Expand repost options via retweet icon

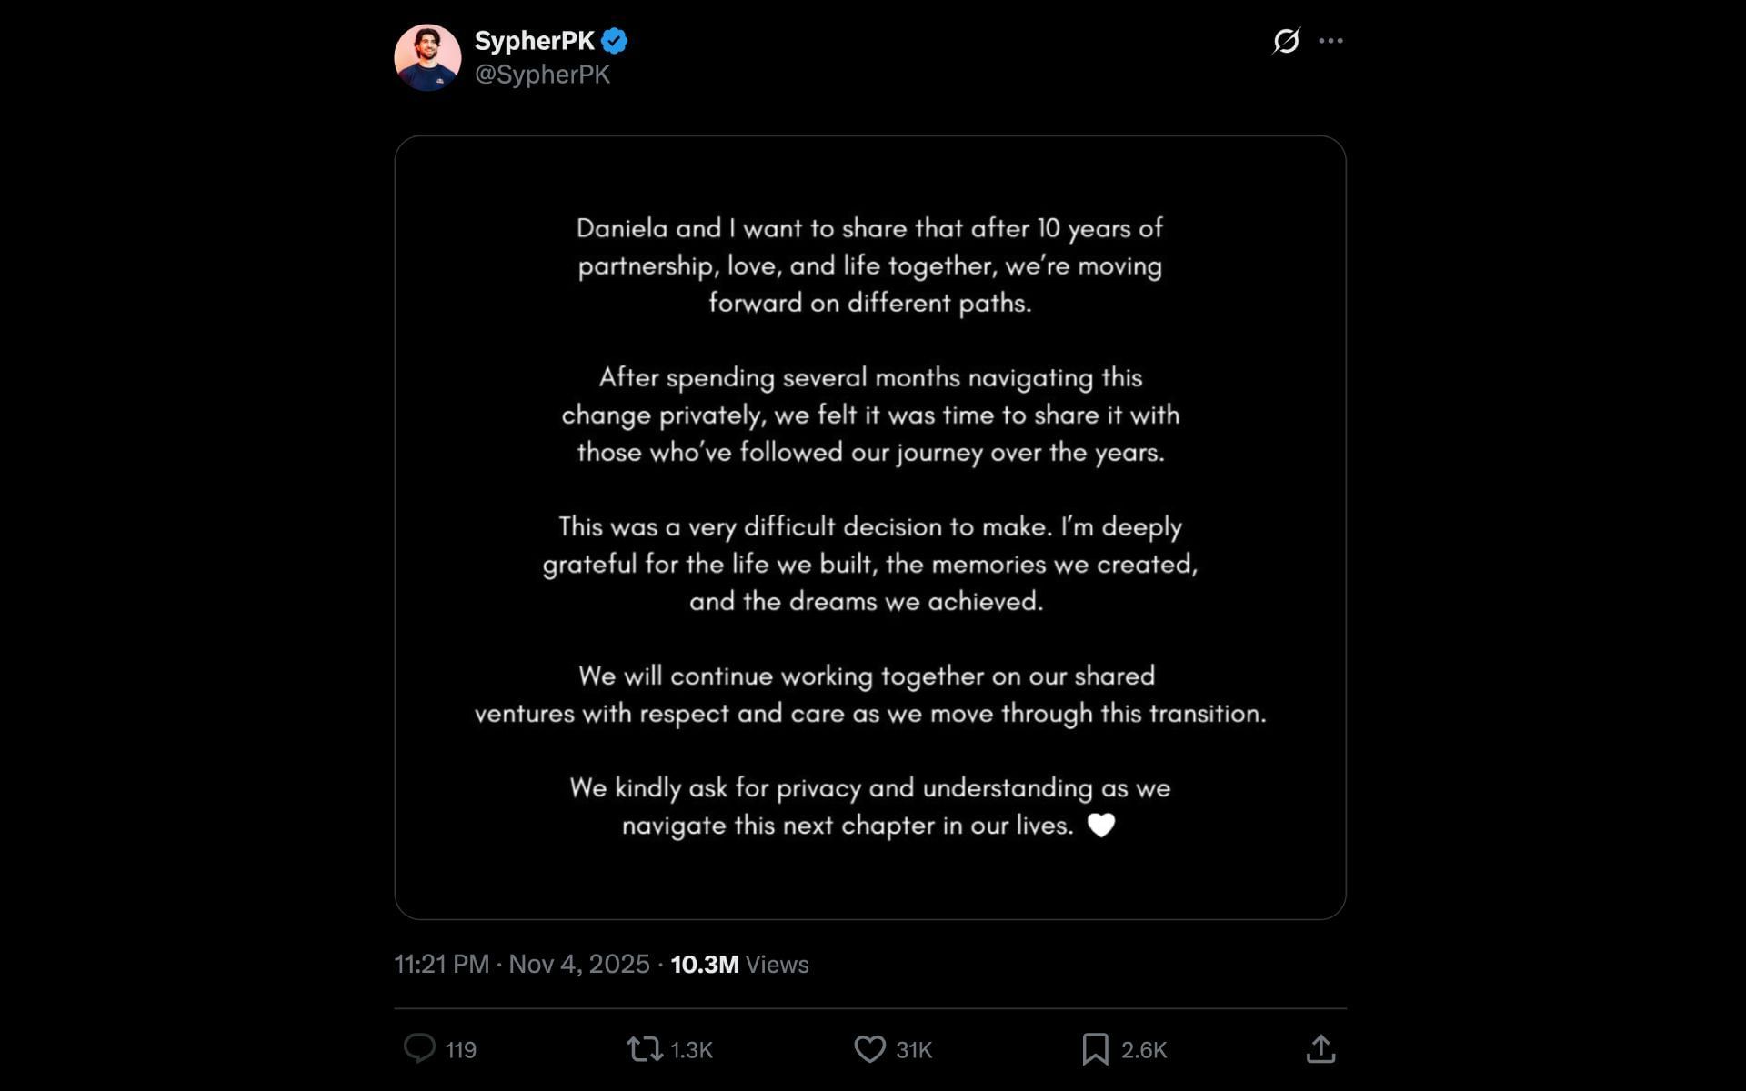644,1050
